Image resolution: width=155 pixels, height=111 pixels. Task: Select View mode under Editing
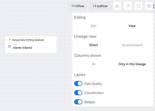(132, 26)
